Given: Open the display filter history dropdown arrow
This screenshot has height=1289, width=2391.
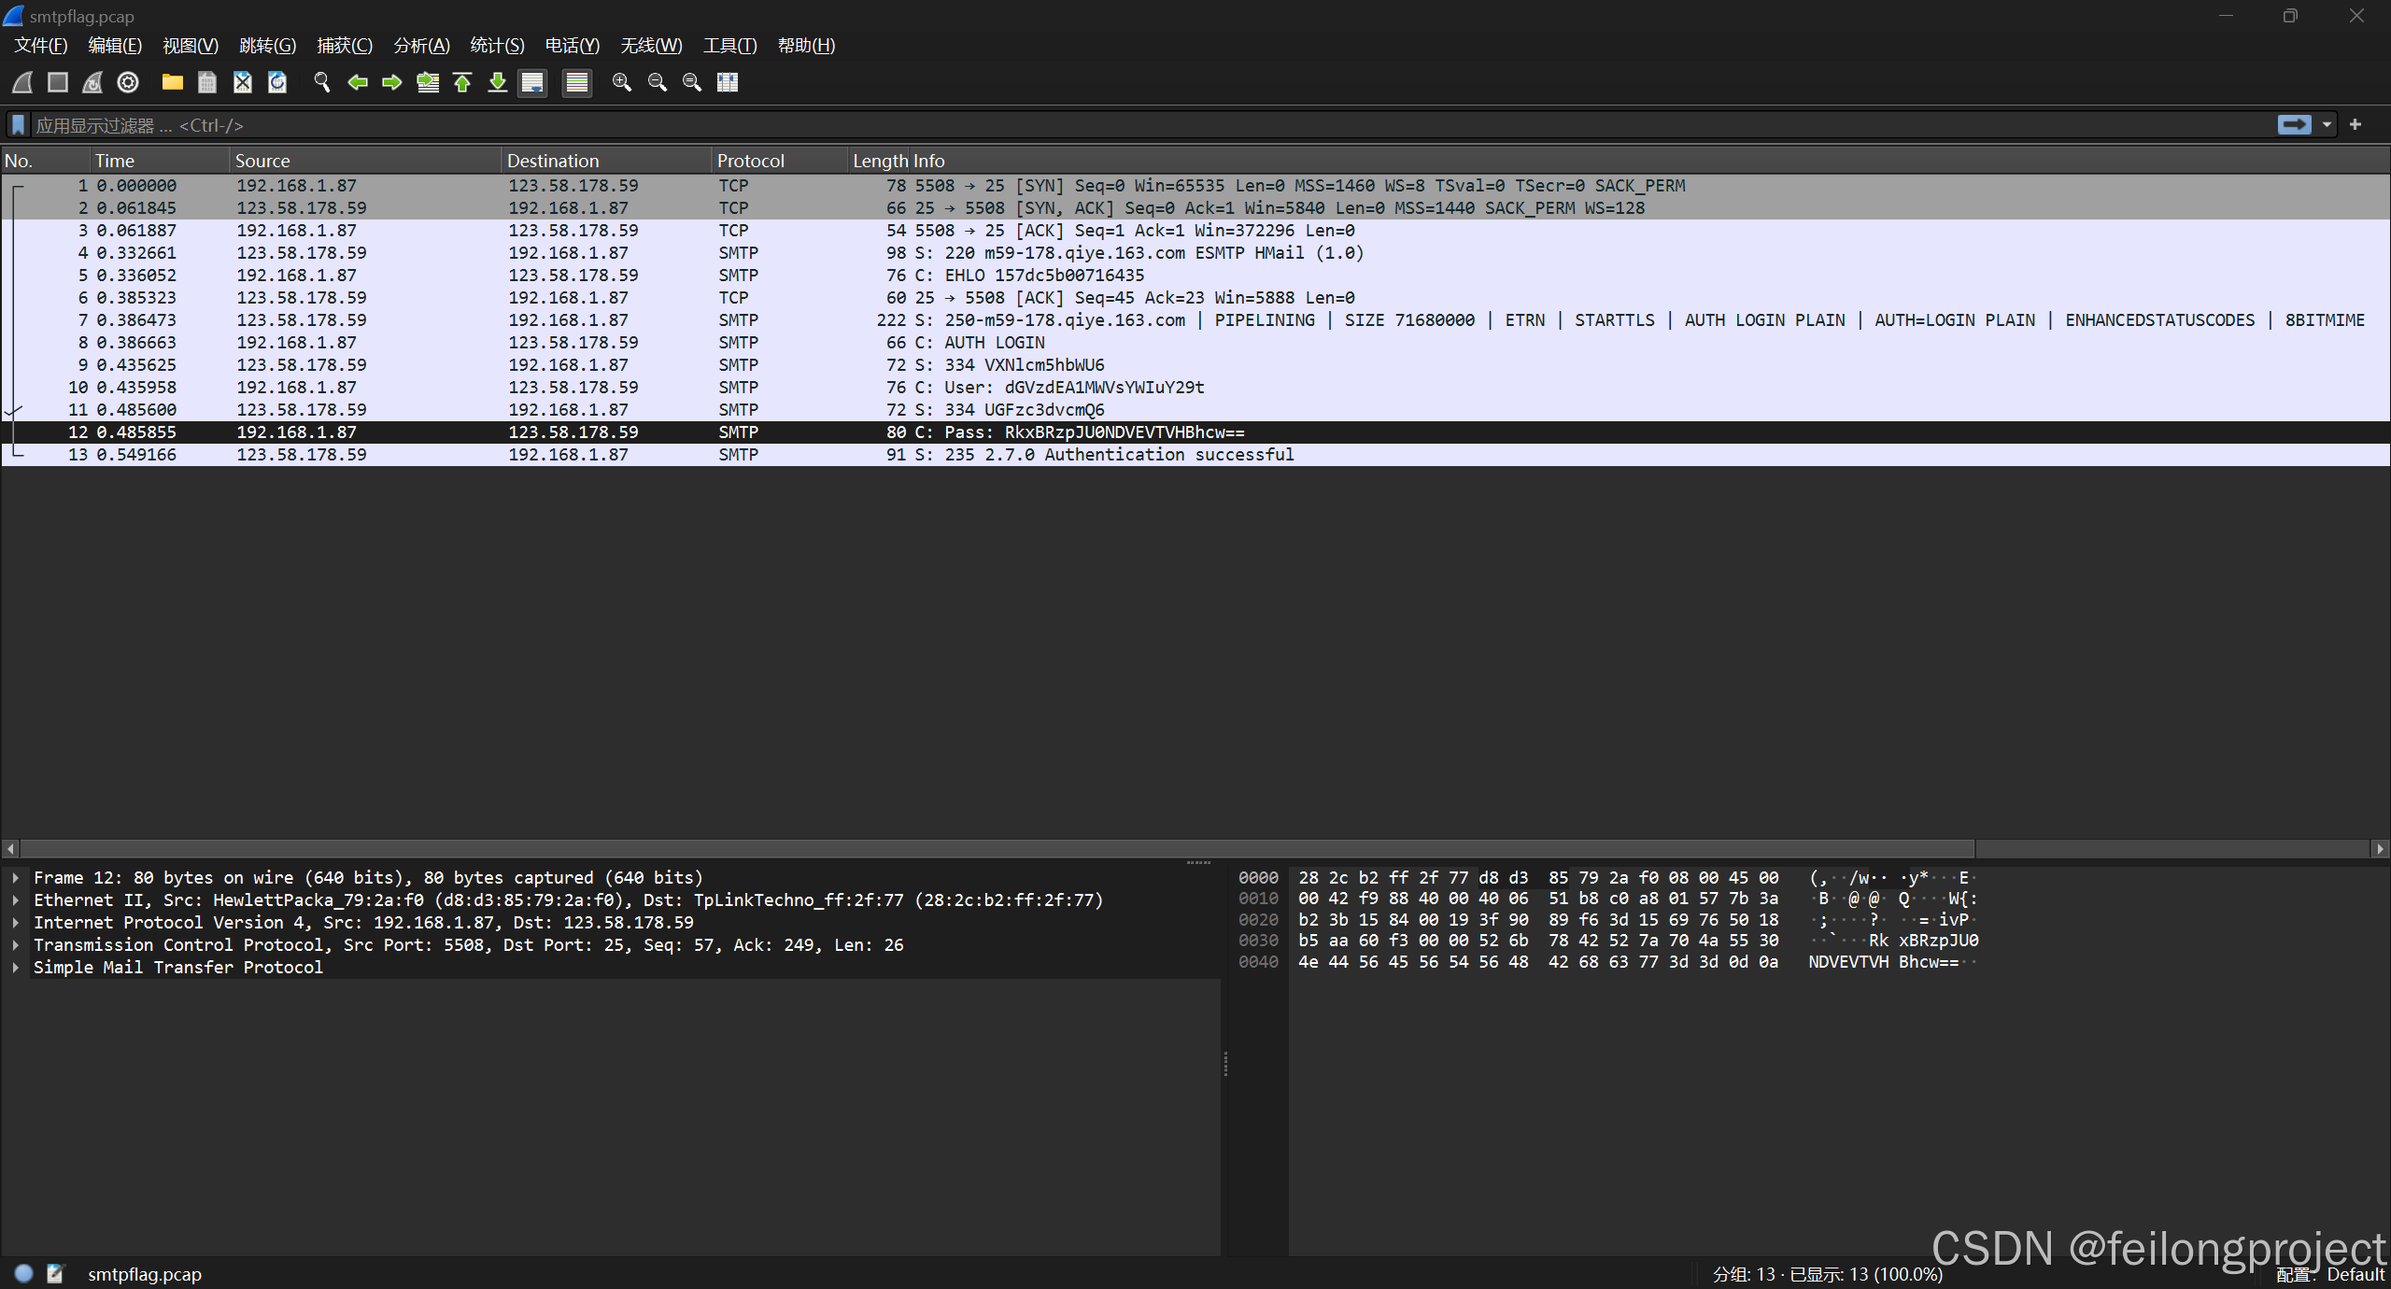Looking at the screenshot, I should 2327,125.
